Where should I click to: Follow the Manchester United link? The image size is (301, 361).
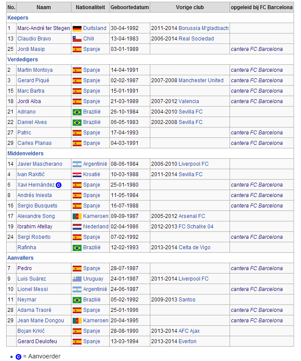click(201, 80)
